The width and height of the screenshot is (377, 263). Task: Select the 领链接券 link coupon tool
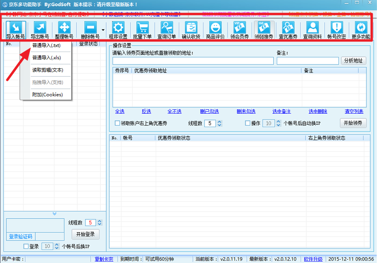[x=264, y=30]
